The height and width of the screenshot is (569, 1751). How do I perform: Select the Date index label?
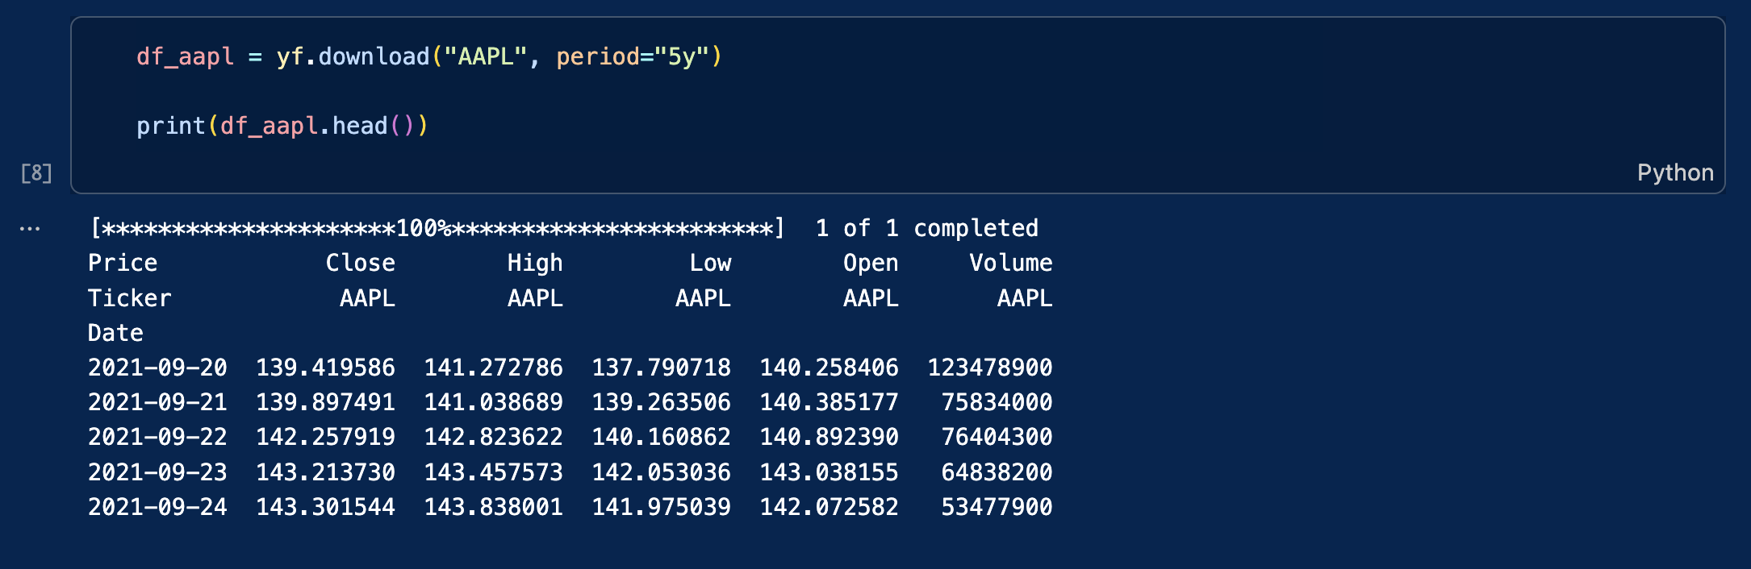pyautogui.click(x=115, y=333)
